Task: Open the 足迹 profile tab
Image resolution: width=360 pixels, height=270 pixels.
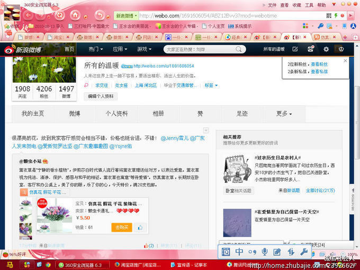Action: pos(242,114)
